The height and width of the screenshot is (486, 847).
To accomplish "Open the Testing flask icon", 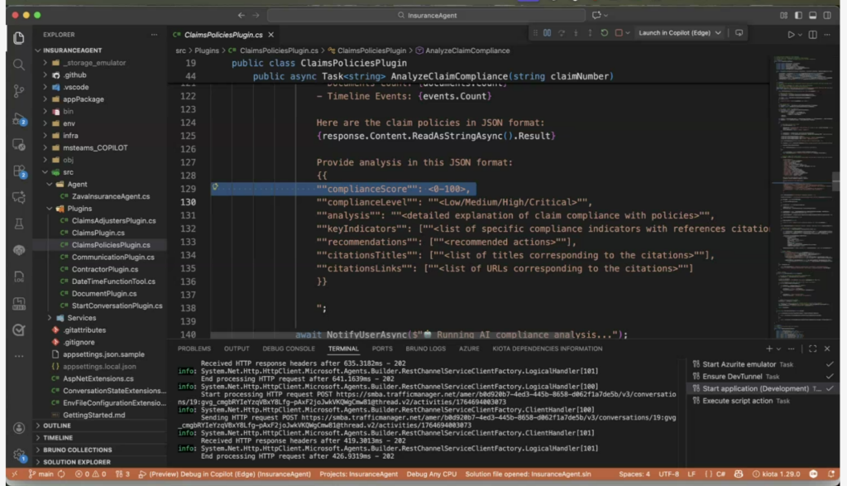I will (18, 224).
